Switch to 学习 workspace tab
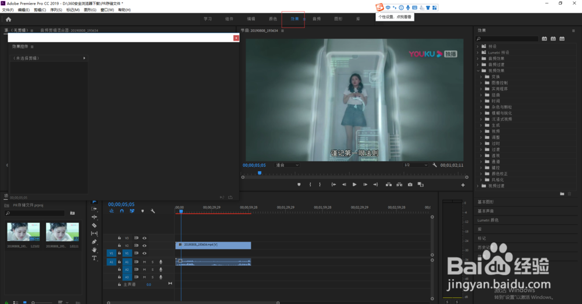582x304 pixels. click(208, 19)
